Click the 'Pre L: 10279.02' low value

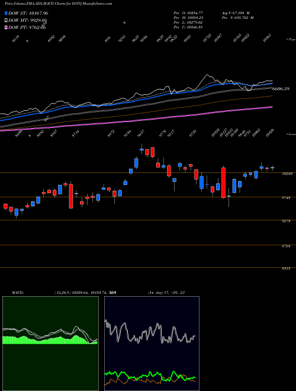pyautogui.click(x=188, y=22)
